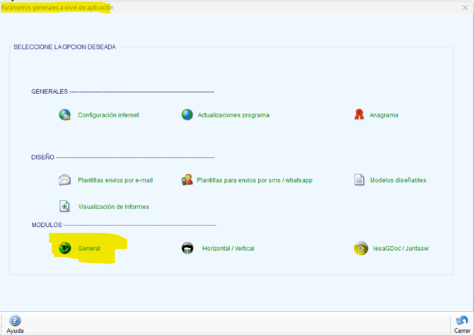474x335 pixels.
Task: Click the Modelos diseñables document icon
Action: click(359, 180)
